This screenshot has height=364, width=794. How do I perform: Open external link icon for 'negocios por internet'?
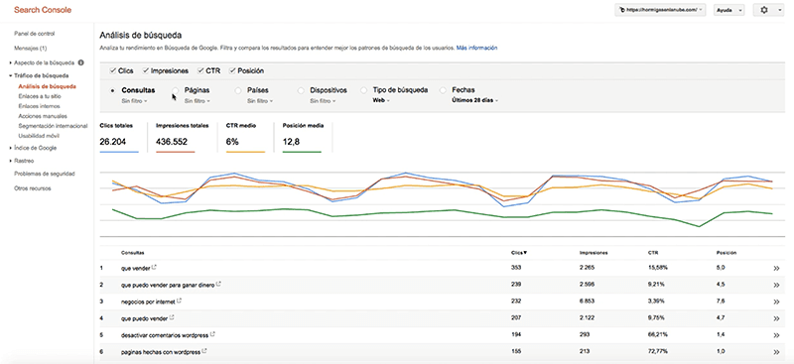(180, 301)
